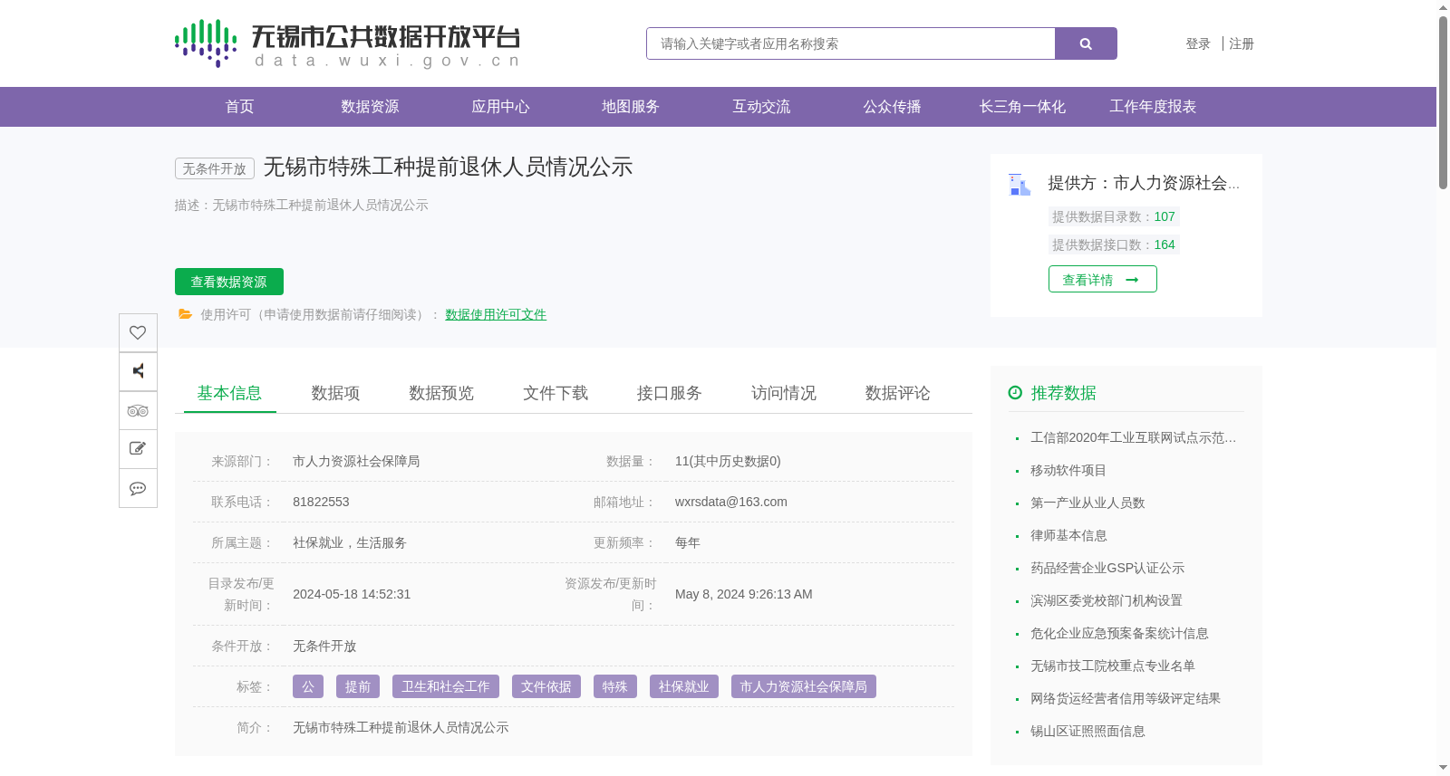Open 应用中心 navigation item
This screenshot has width=1450, height=776.
[500, 107]
